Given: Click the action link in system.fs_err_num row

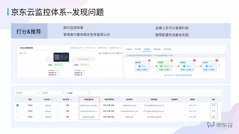Looking at the screenshot, I should click(213, 105).
